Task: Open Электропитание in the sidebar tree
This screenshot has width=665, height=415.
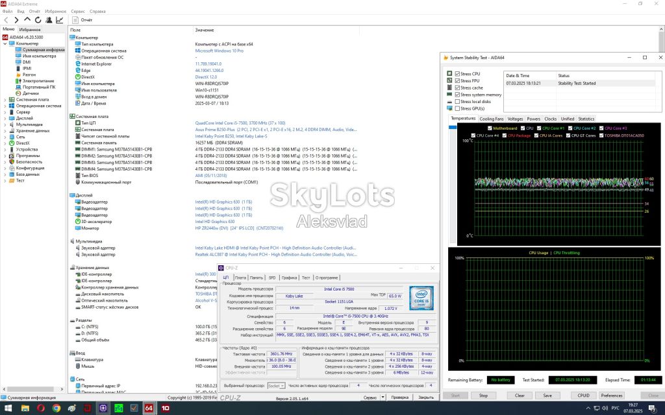Action: coord(38,81)
